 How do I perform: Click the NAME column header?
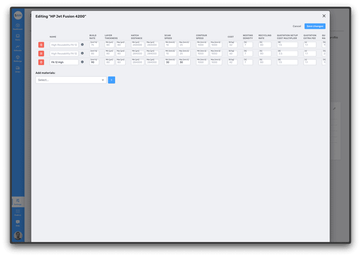[53, 37]
